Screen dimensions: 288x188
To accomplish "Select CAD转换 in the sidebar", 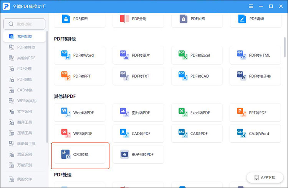I will pos(24,90).
